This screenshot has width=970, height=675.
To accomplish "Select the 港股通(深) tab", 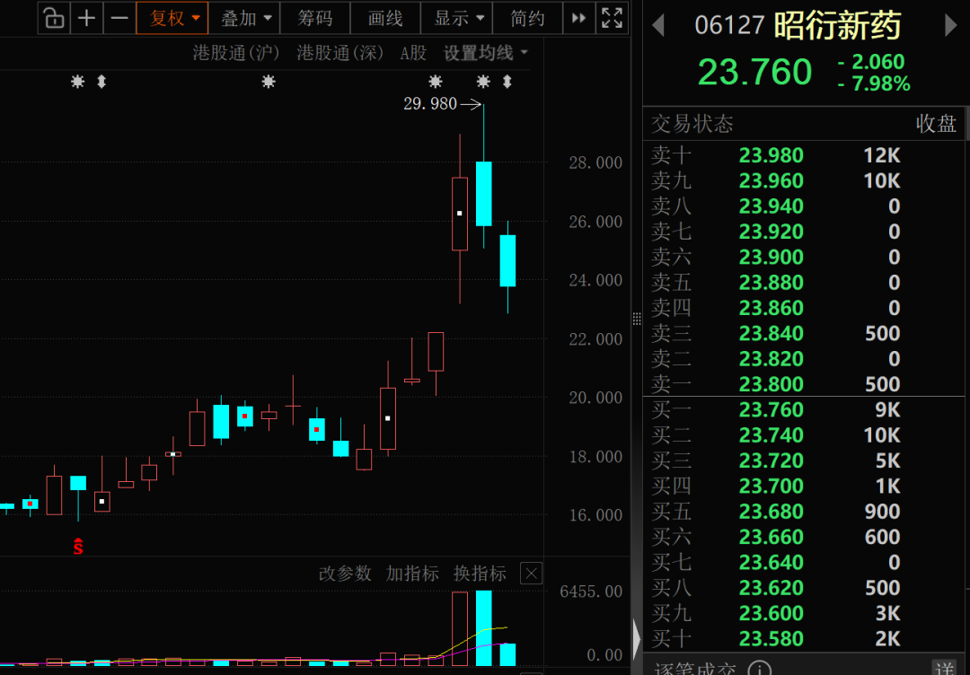I will (339, 53).
